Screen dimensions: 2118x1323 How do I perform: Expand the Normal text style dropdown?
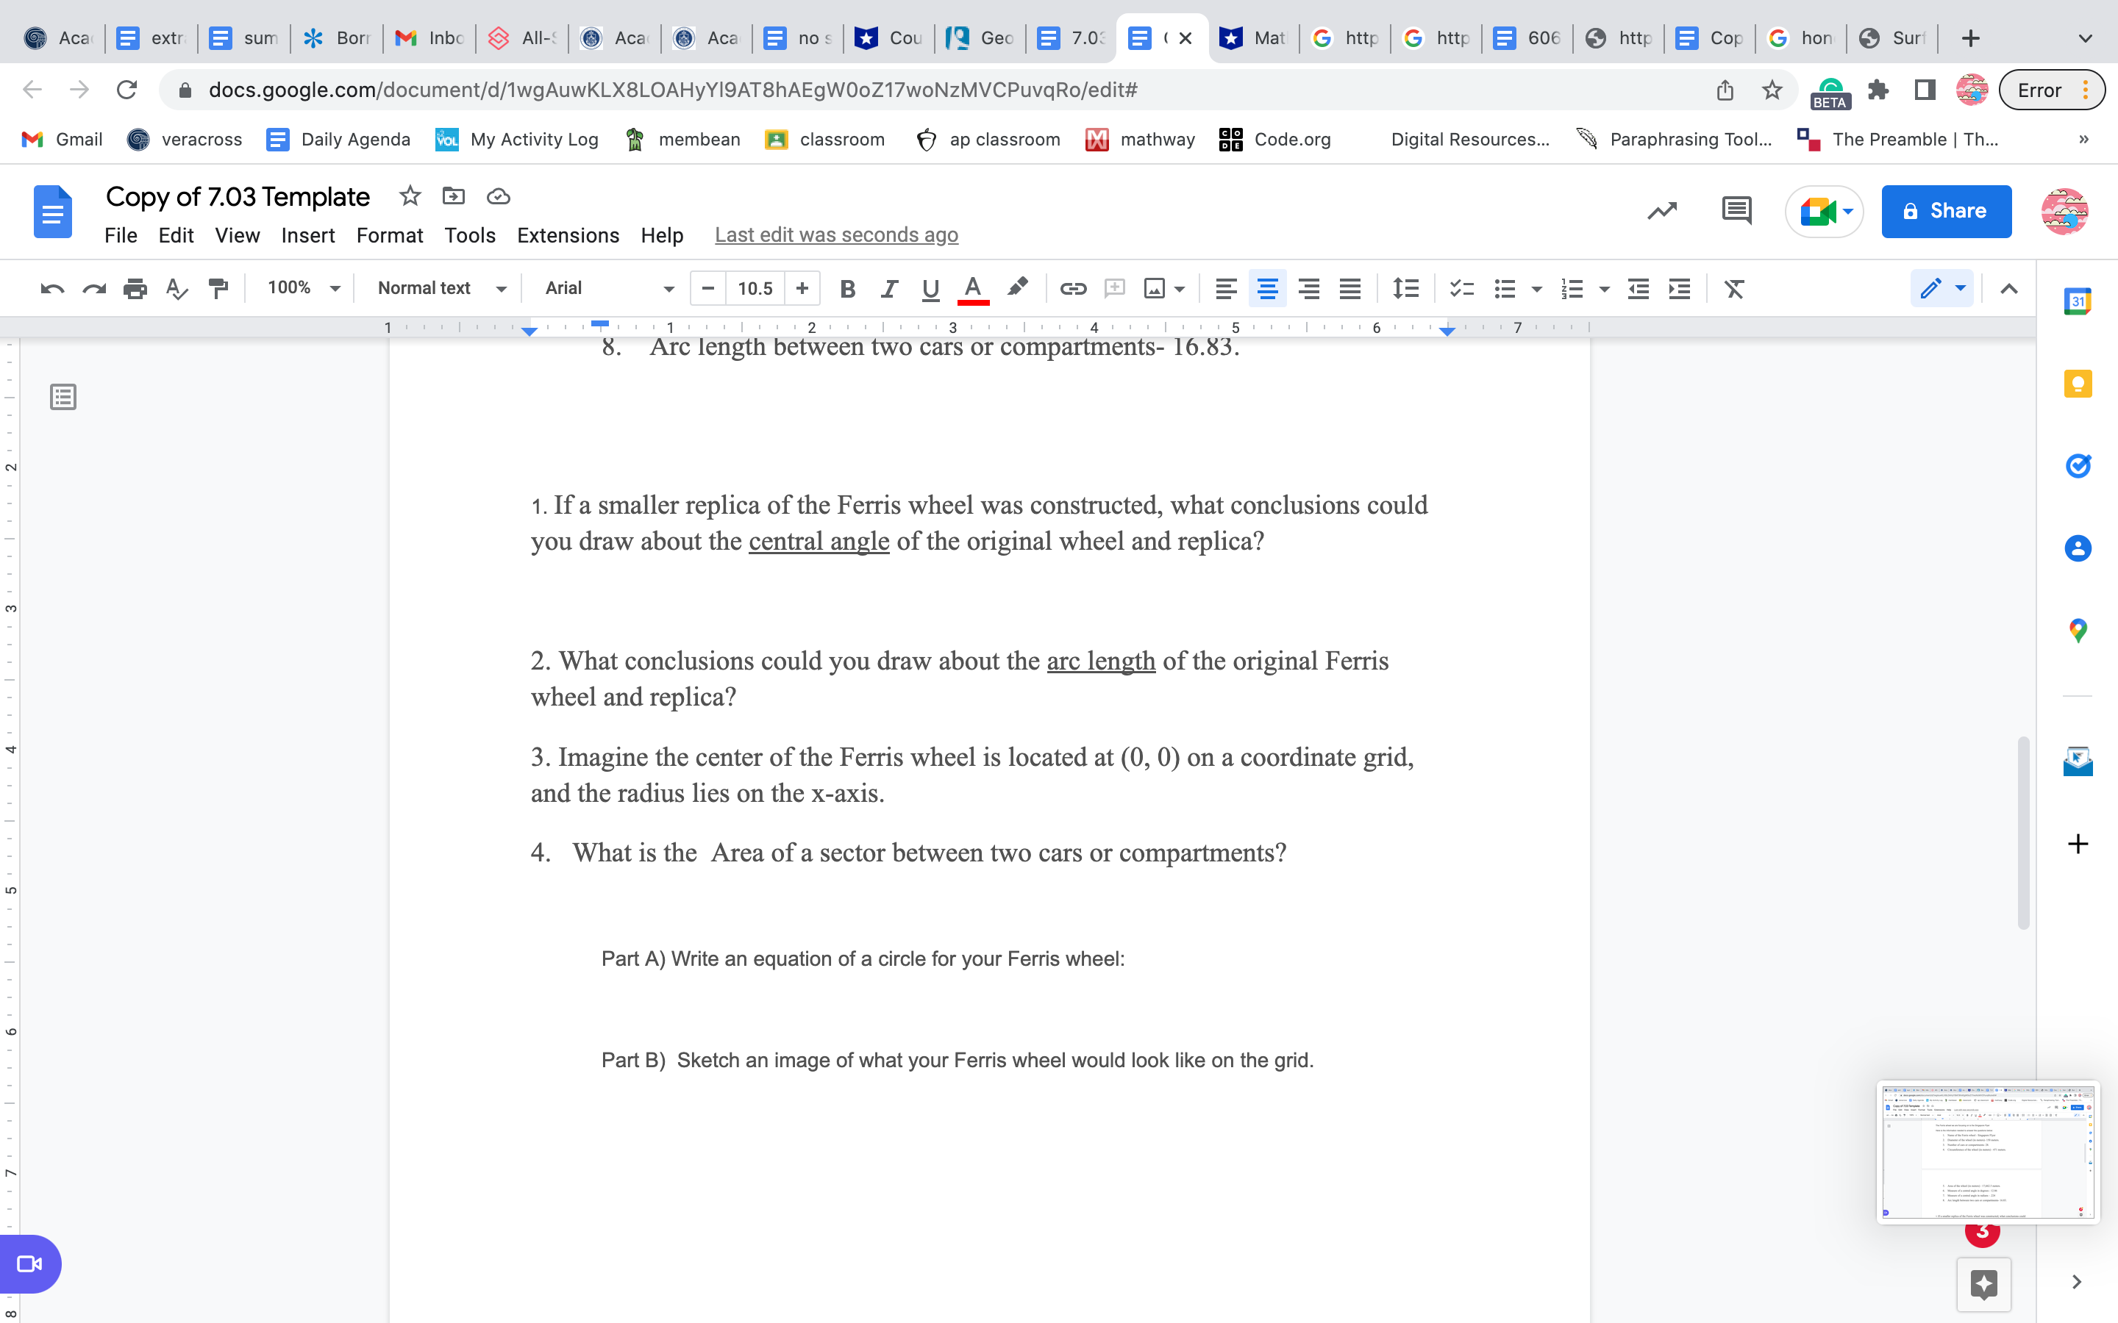pyautogui.click(x=441, y=288)
